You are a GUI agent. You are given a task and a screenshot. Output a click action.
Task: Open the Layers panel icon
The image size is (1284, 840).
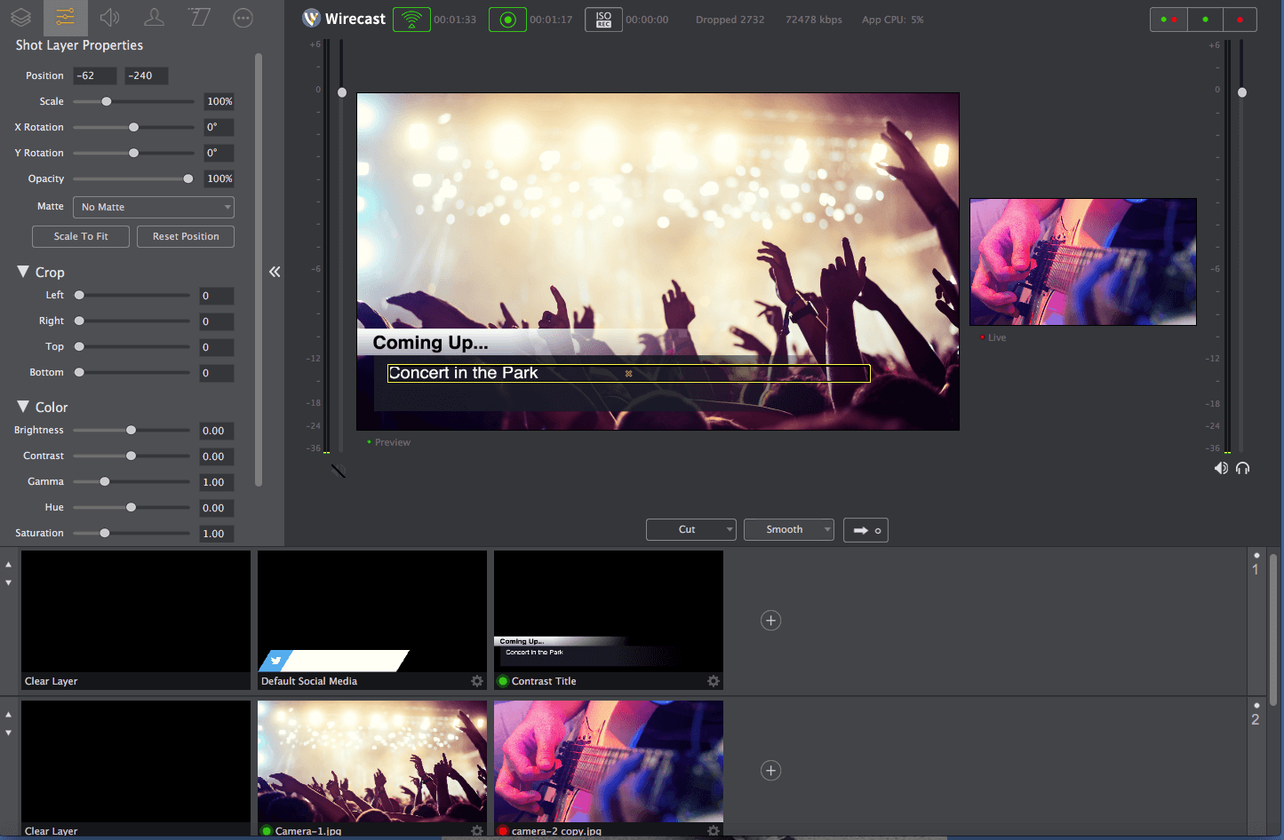pyautogui.click(x=20, y=17)
